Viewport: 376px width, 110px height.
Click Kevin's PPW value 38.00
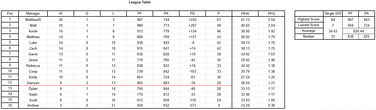245,31
